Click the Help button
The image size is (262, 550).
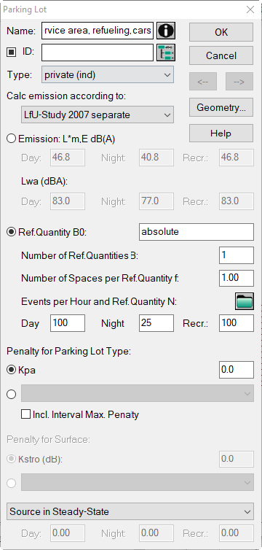coord(221,133)
